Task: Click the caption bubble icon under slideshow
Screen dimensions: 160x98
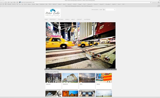Action: coord(46,69)
